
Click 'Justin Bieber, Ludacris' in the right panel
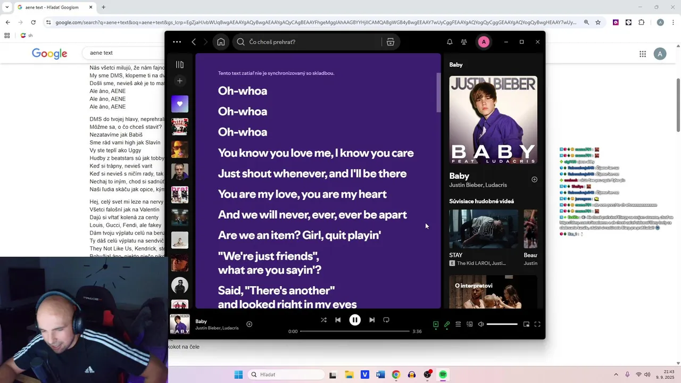[x=478, y=185]
